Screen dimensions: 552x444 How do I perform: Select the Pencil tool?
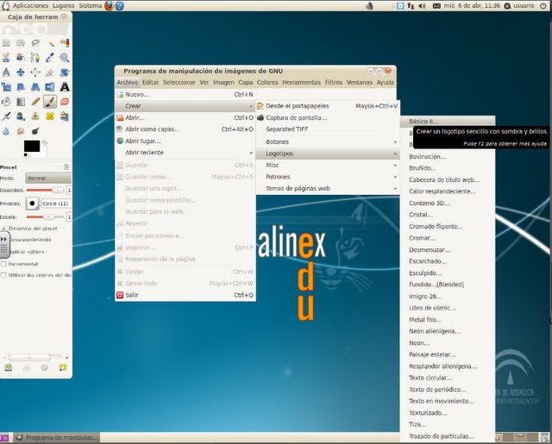click(35, 102)
